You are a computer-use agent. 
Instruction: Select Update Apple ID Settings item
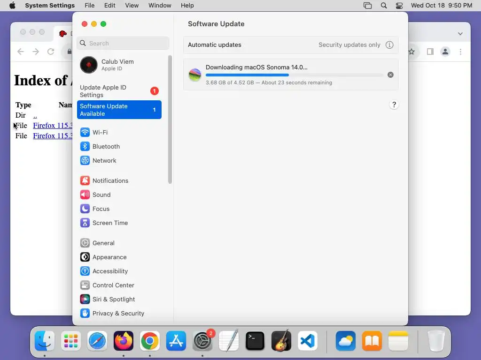(119, 91)
